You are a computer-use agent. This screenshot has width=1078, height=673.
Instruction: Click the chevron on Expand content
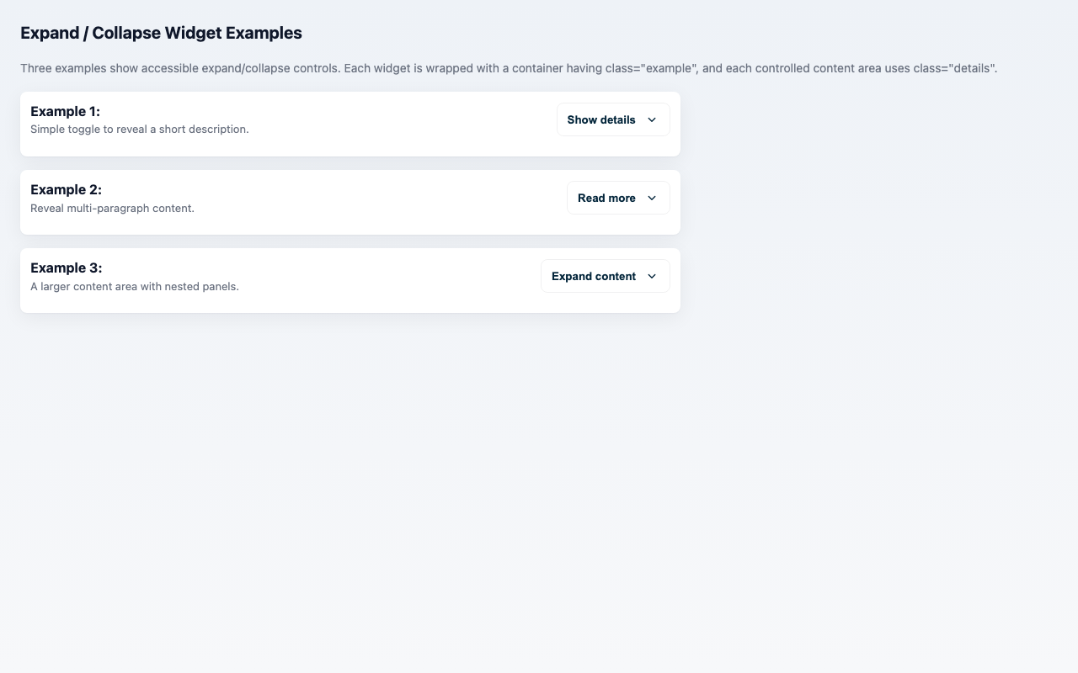click(651, 276)
